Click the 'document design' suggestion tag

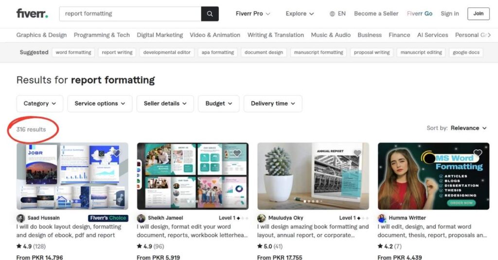(x=264, y=52)
